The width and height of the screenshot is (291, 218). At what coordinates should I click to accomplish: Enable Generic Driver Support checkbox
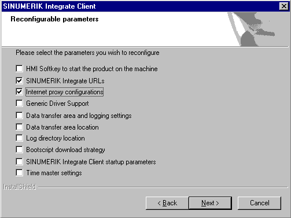pos(19,104)
